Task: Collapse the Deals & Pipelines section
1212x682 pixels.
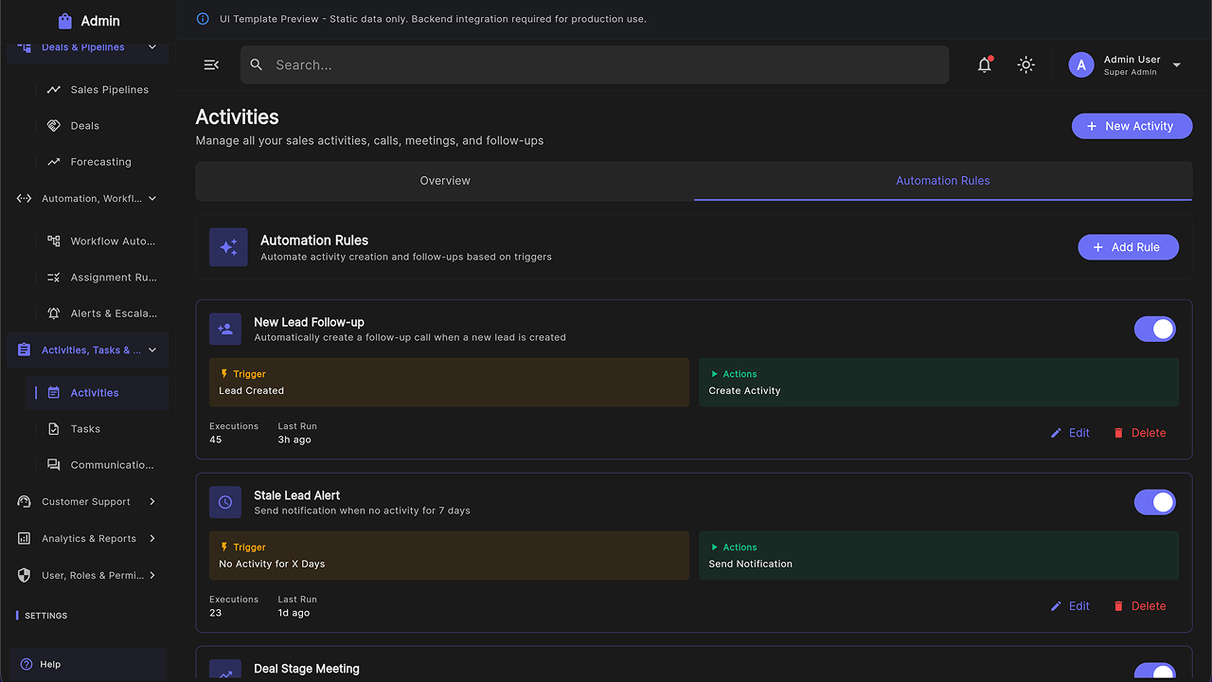Action: [x=152, y=46]
